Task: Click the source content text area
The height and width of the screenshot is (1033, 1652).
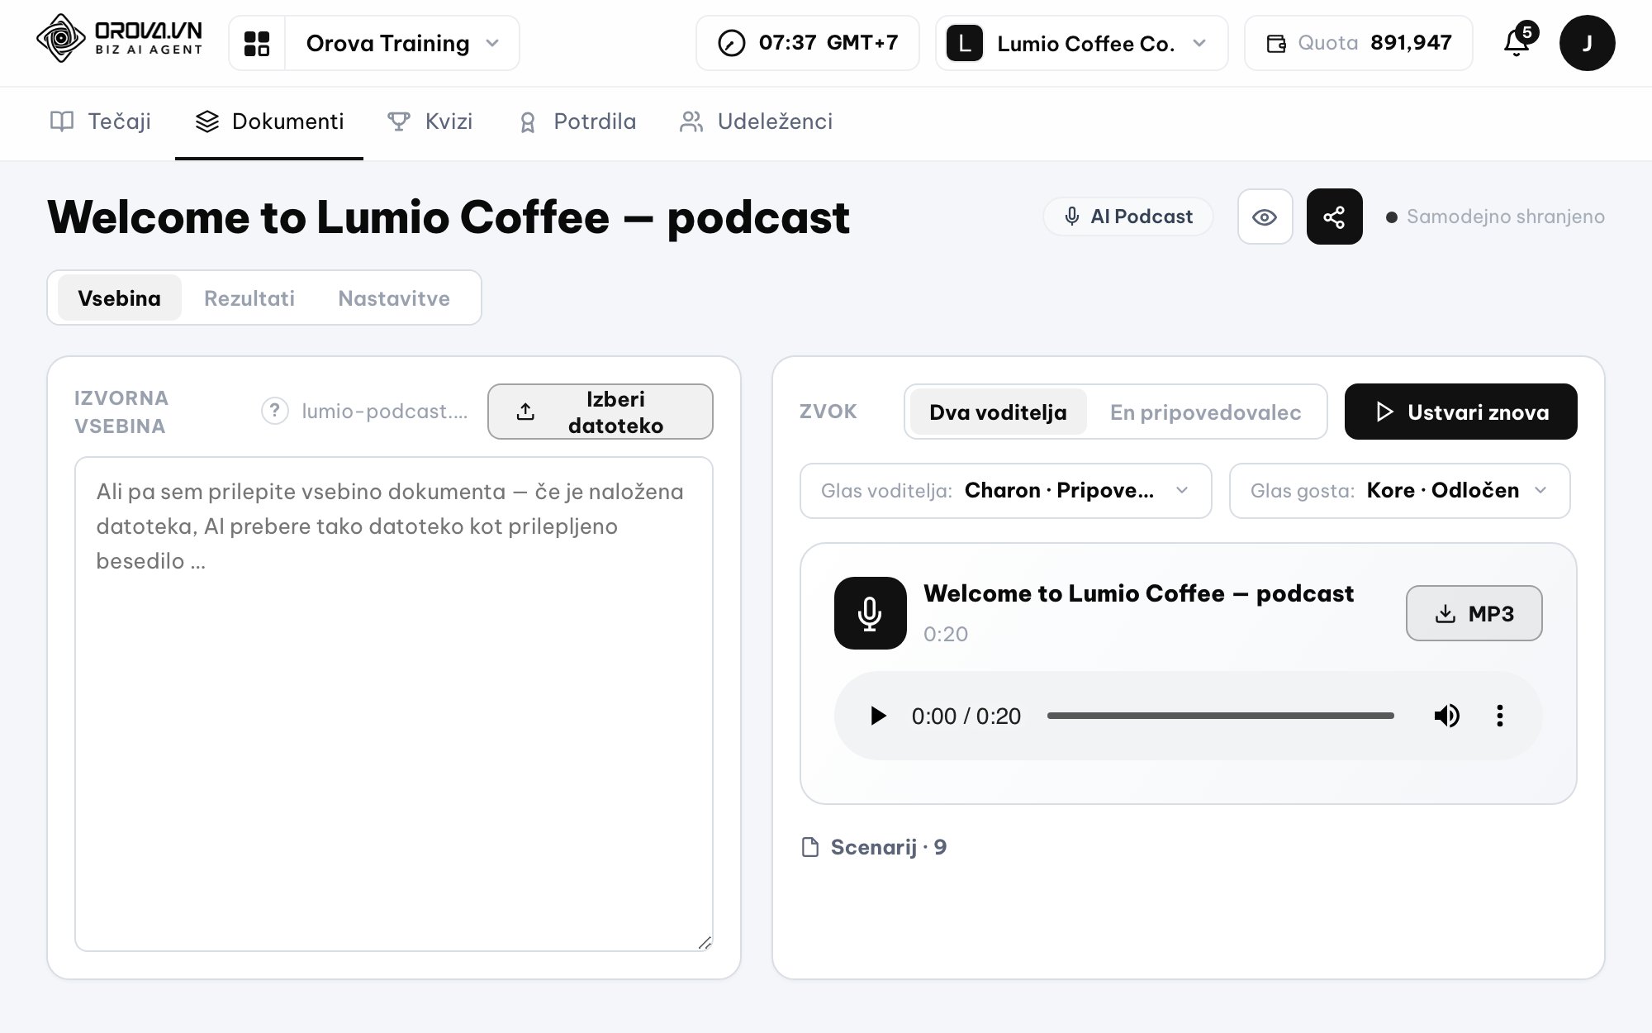Action: (x=394, y=704)
